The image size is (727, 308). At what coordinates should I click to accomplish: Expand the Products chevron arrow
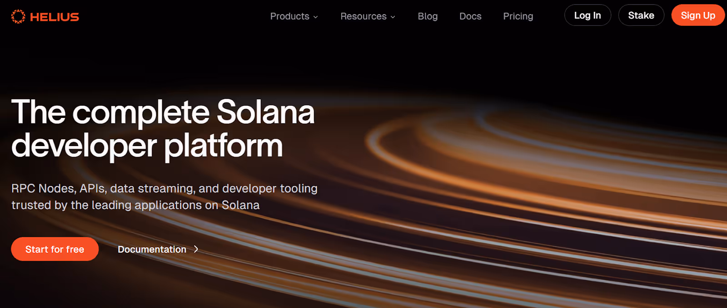pyautogui.click(x=315, y=17)
